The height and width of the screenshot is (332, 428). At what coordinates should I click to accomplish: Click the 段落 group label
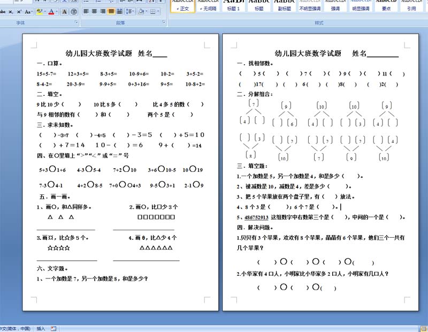tap(120, 23)
